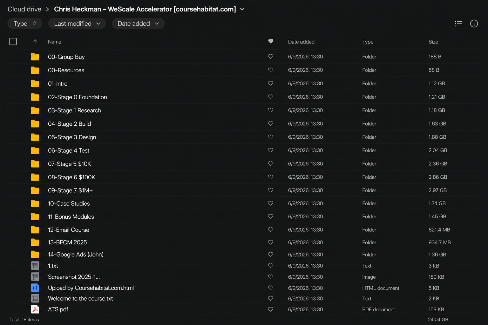
Task: Click the 01-Intro folder icon
Action: 35,84
